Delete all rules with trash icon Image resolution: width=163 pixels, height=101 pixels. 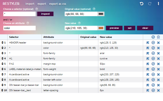tap(158, 37)
